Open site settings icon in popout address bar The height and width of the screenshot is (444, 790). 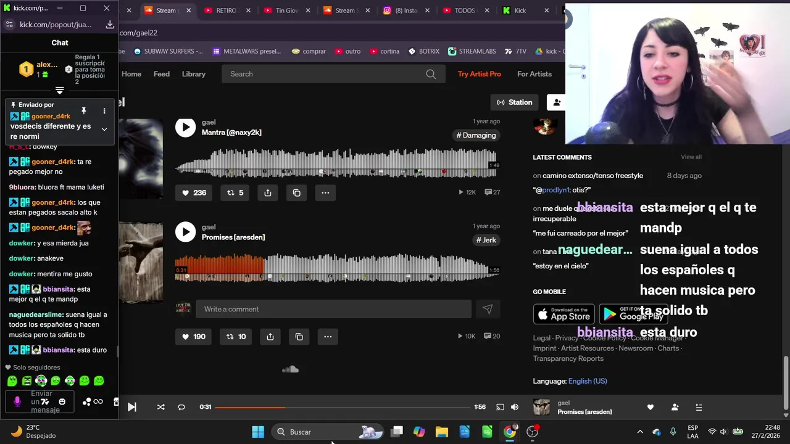[x=9, y=25]
